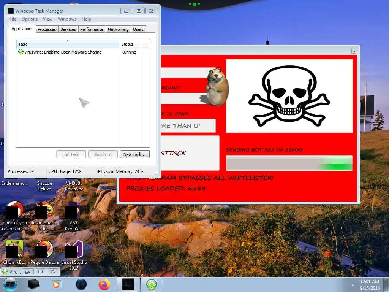
Task: Restore the minimized Viru... window
Action: click(x=28, y=271)
